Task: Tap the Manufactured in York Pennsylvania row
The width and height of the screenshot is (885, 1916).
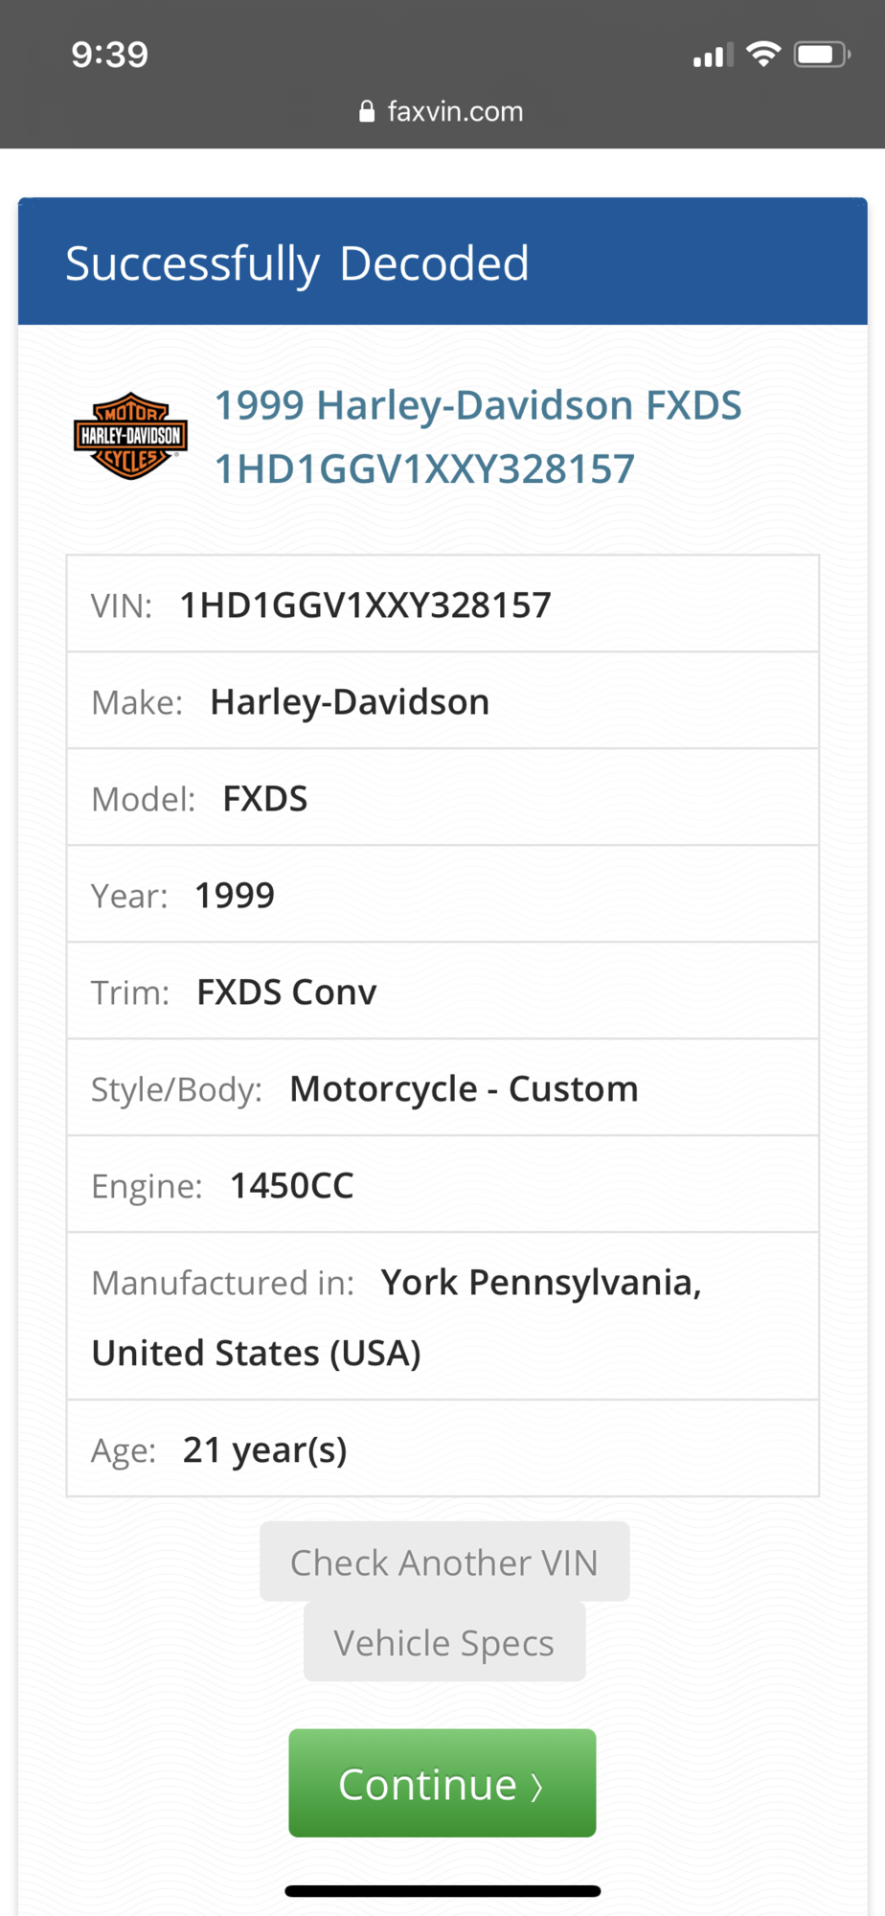Action: (442, 1317)
